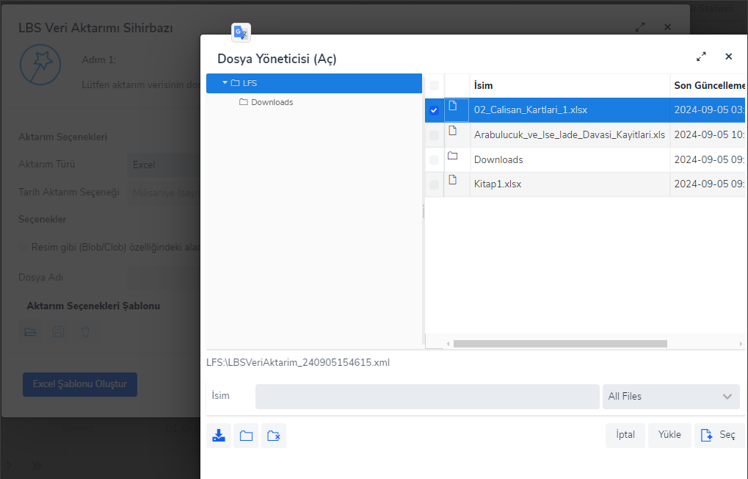Click the download icon in bottom toolbar
This screenshot has height=479, width=748.
tap(219, 436)
